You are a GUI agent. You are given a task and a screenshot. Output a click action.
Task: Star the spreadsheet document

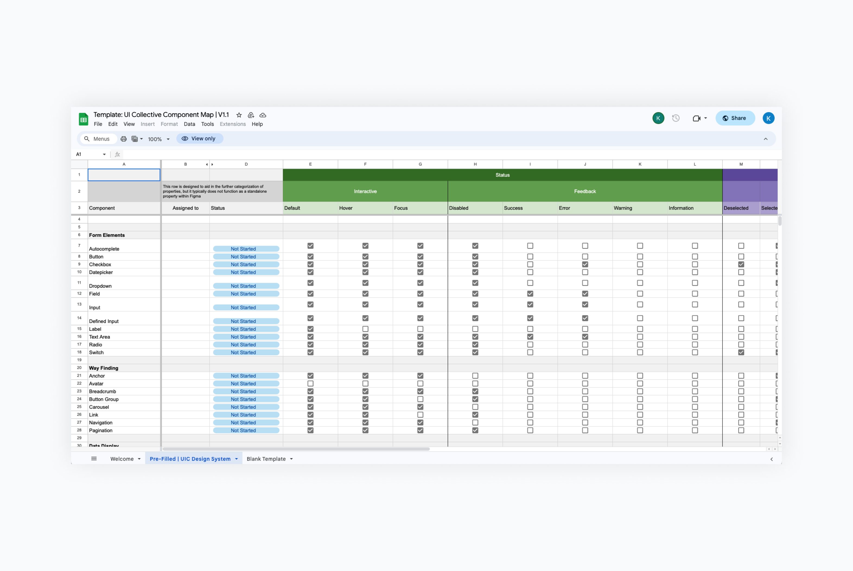(x=239, y=115)
